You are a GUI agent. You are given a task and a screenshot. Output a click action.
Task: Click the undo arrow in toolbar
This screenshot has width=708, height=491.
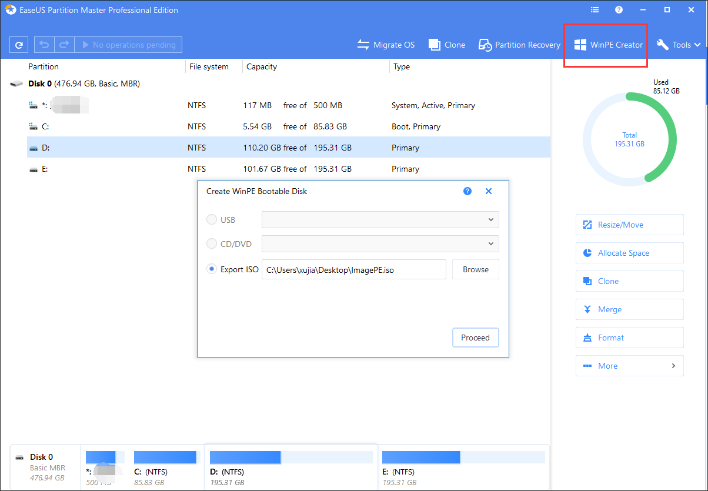click(x=44, y=45)
